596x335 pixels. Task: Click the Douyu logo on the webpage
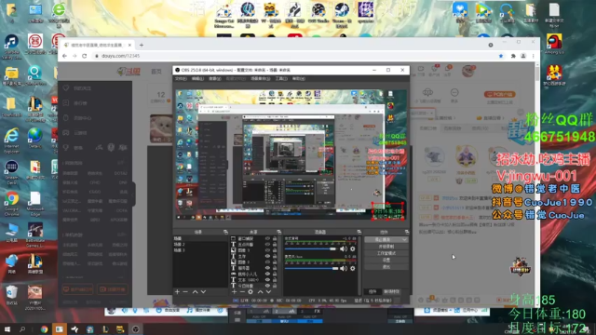(129, 71)
